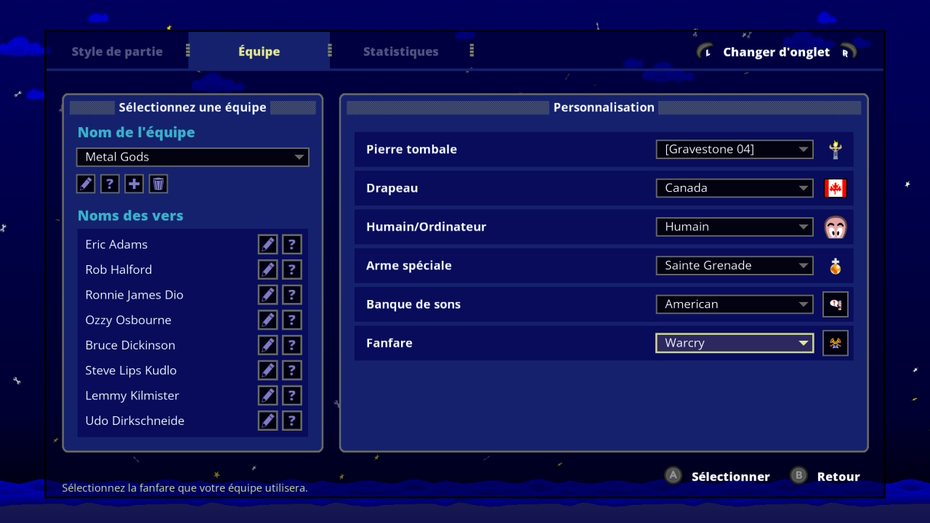Click right shoulder tab-change button
930x523 pixels.
(848, 52)
